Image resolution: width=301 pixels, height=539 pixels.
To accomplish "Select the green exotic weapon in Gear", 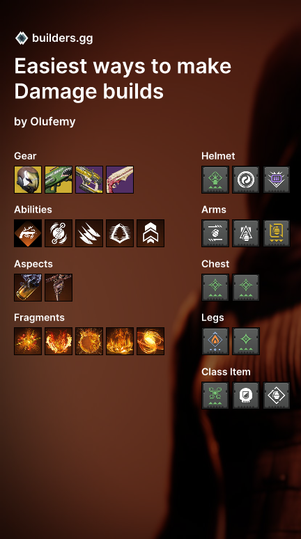I will [x=59, y=180].
